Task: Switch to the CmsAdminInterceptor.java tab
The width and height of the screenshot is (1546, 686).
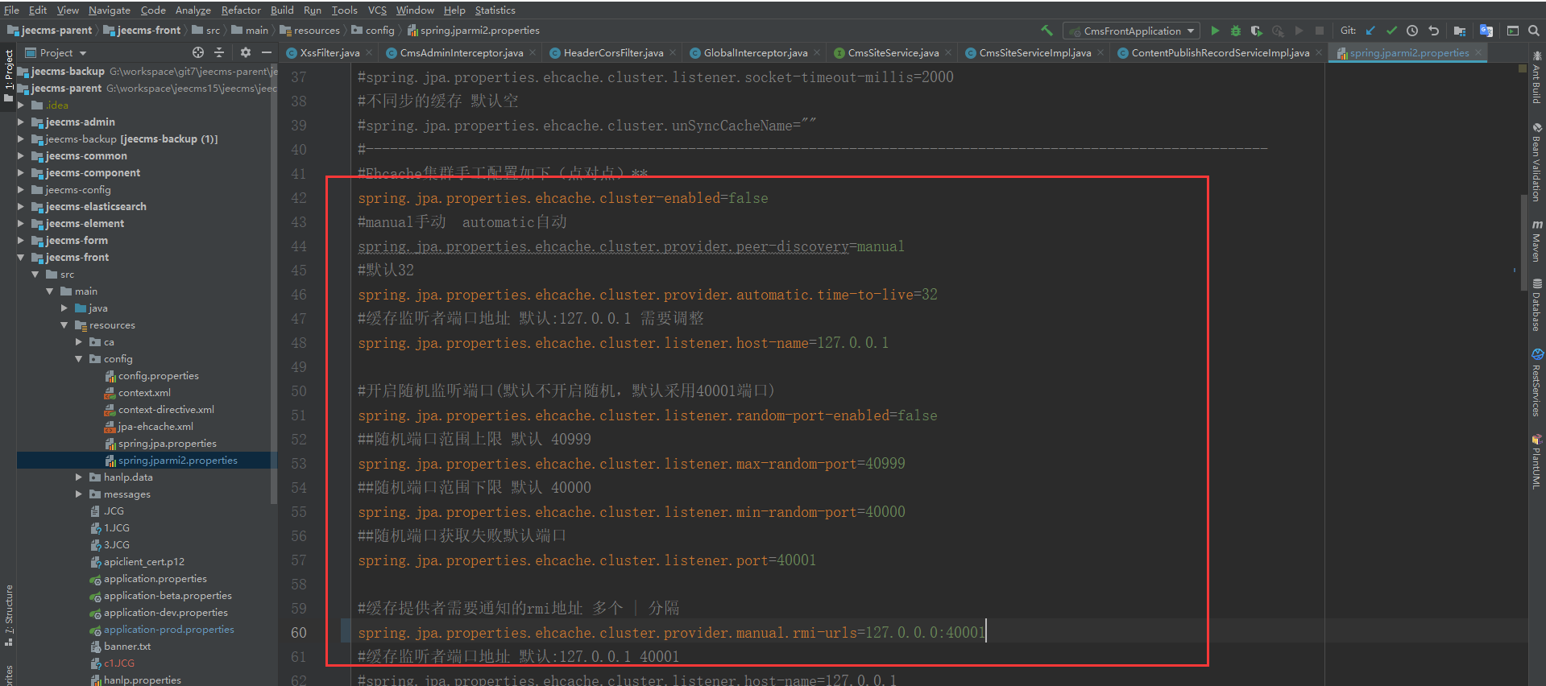Action: [x=462, y=53]
